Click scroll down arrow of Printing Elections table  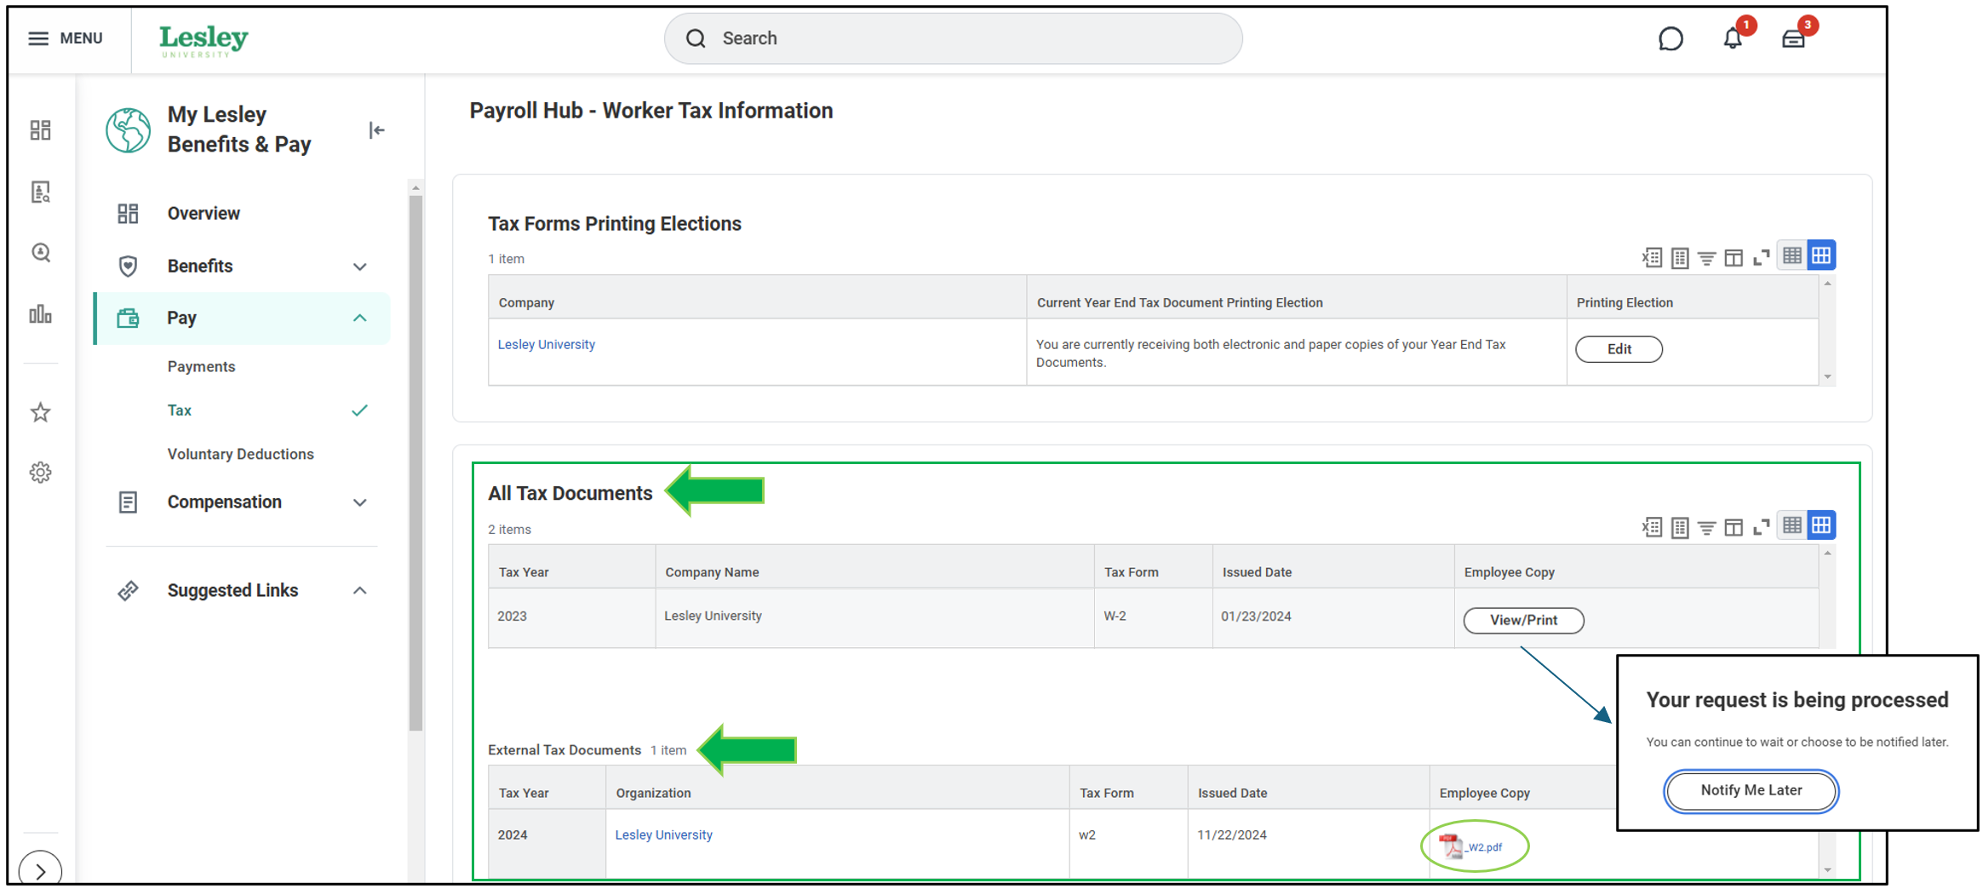tap(1827, 376)
